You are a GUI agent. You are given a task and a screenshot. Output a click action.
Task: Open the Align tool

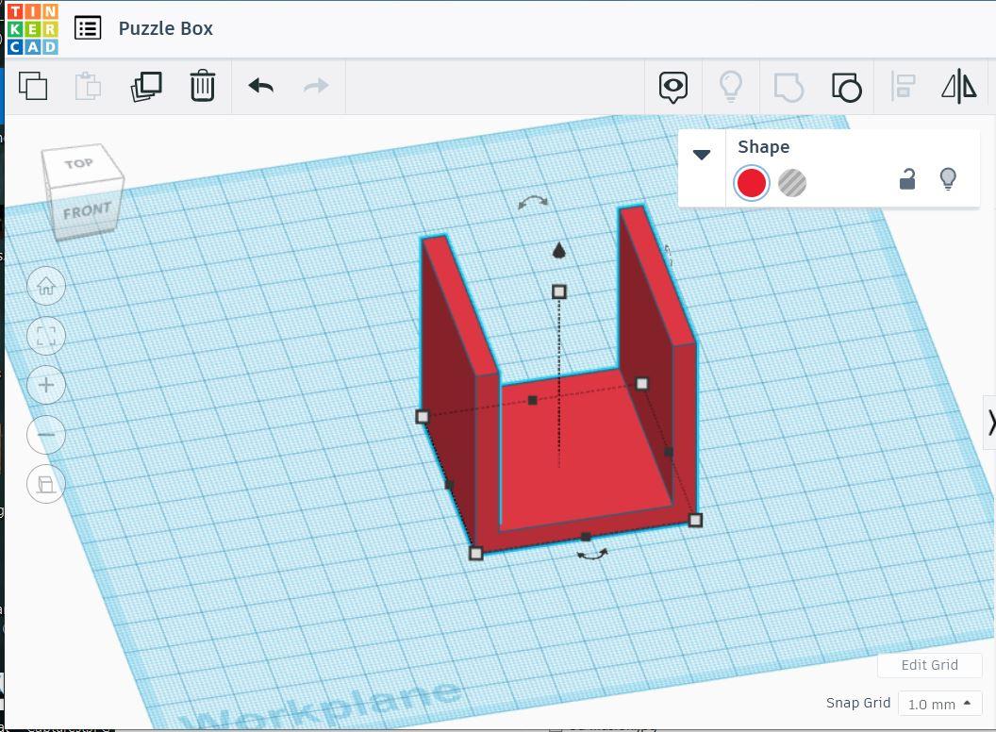pos(903,87)
